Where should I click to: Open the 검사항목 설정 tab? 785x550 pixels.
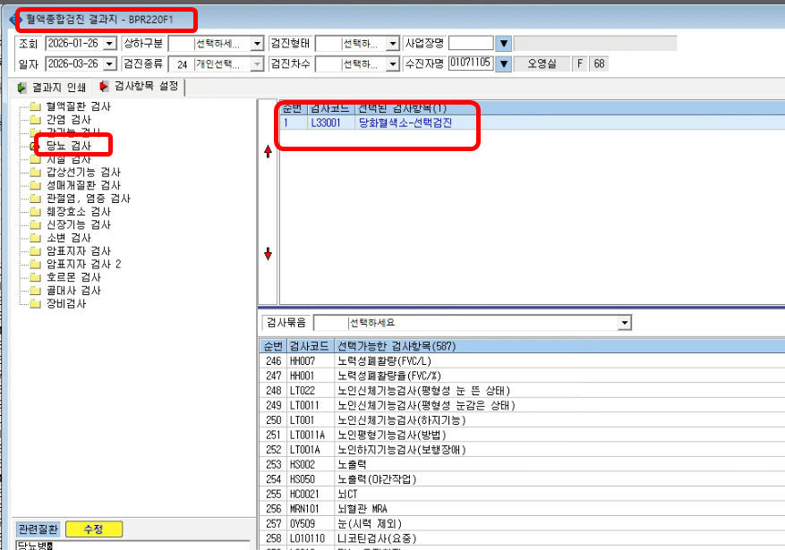[139, 87]
